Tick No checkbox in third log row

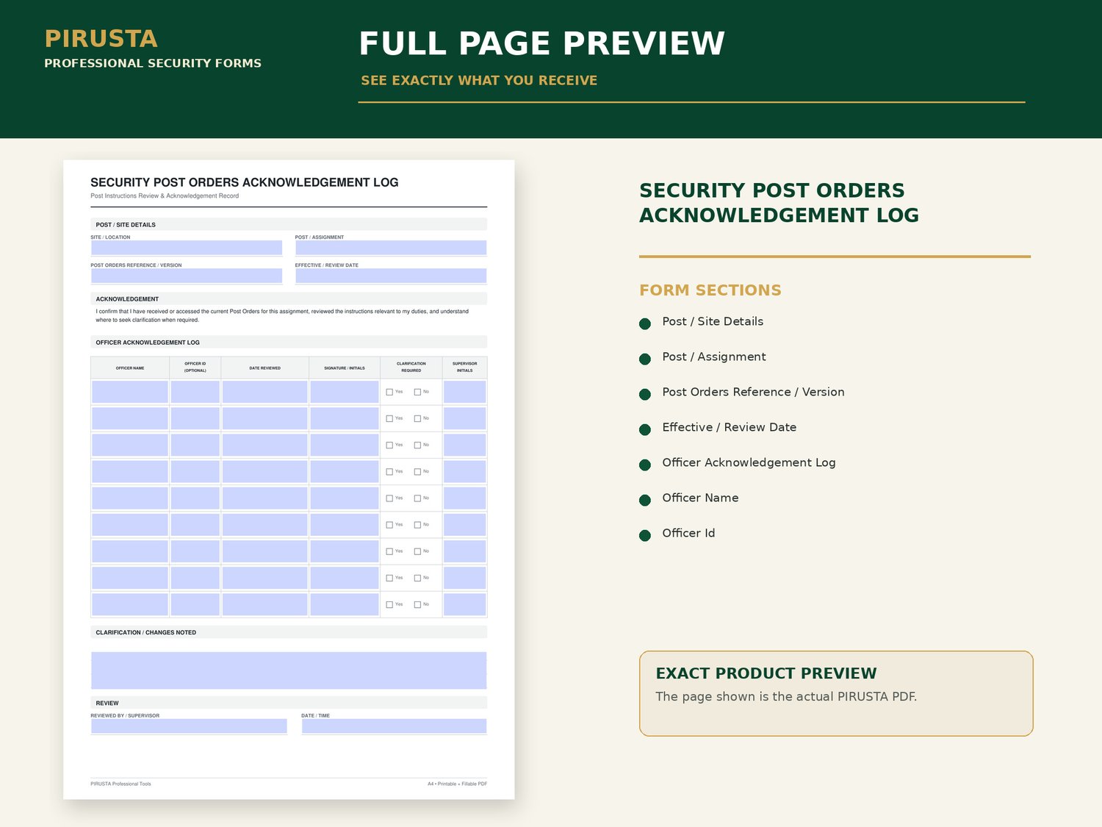[x=417, y=445]
